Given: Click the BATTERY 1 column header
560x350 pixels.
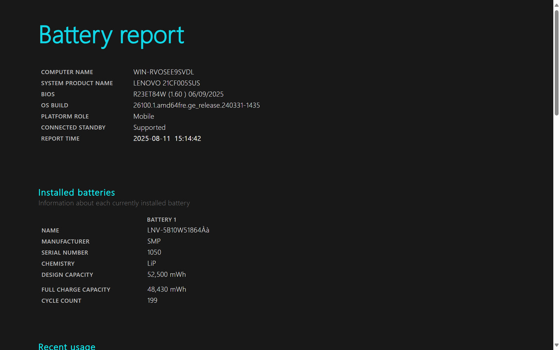Looking at the screenshot, I should (162, 220).
